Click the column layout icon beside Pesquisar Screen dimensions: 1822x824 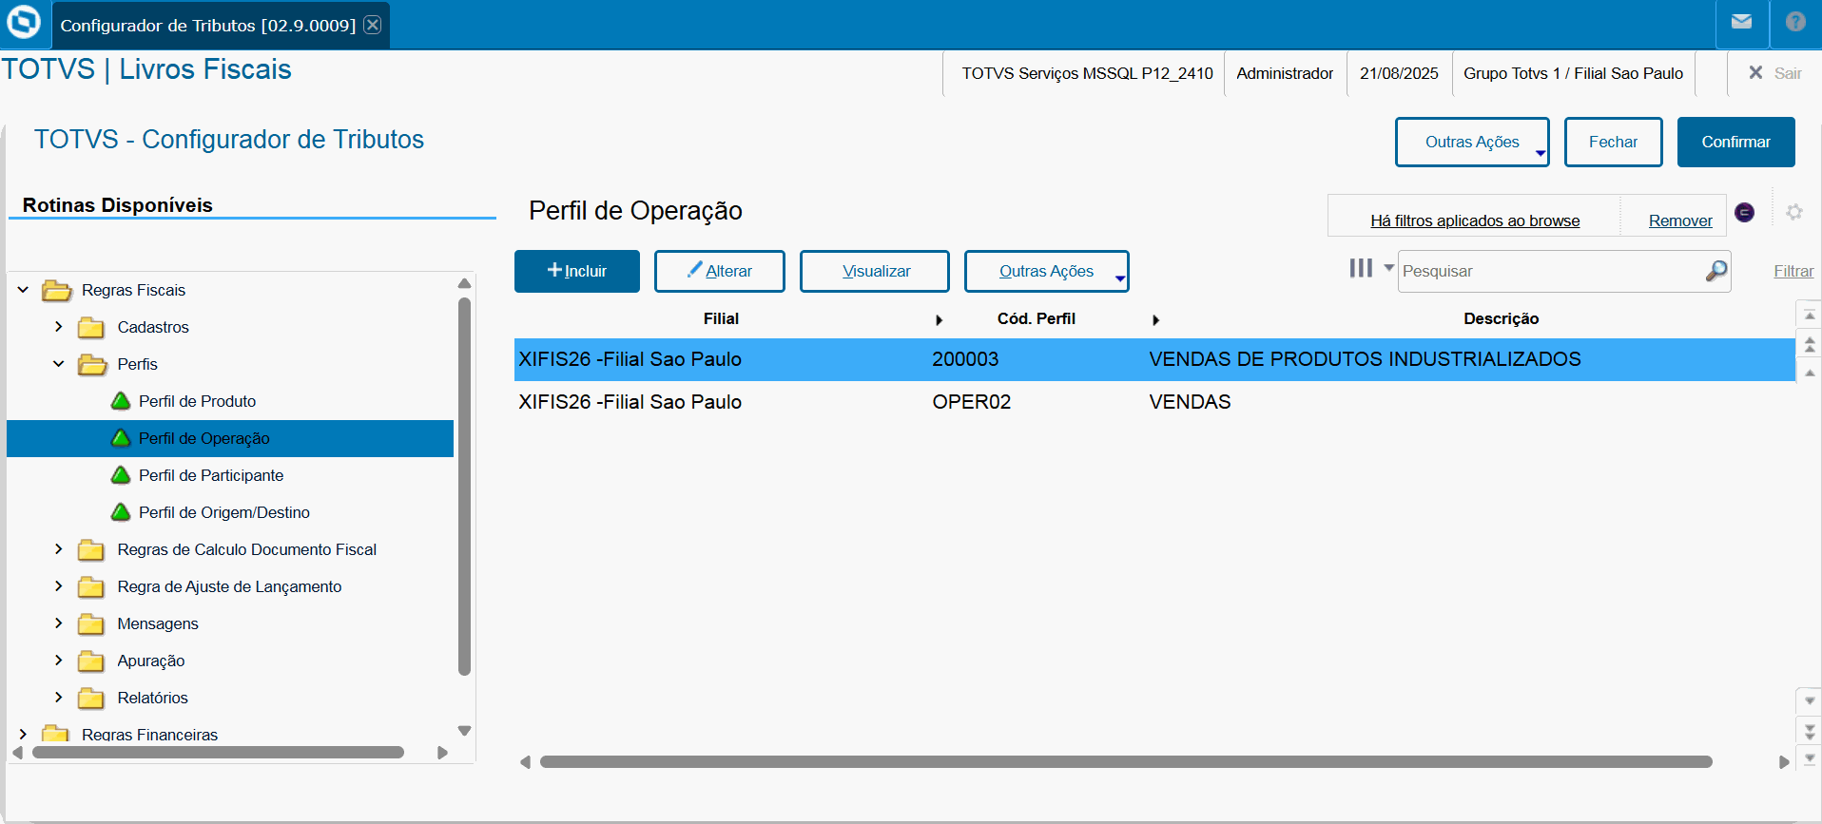coord(1361,268)
